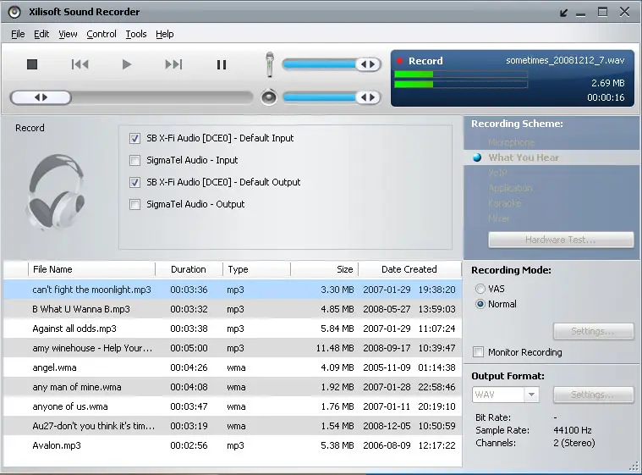This screenshot has width=642, height=475.
Task: Skip to the previous track
Action: (x=80, y=64)
